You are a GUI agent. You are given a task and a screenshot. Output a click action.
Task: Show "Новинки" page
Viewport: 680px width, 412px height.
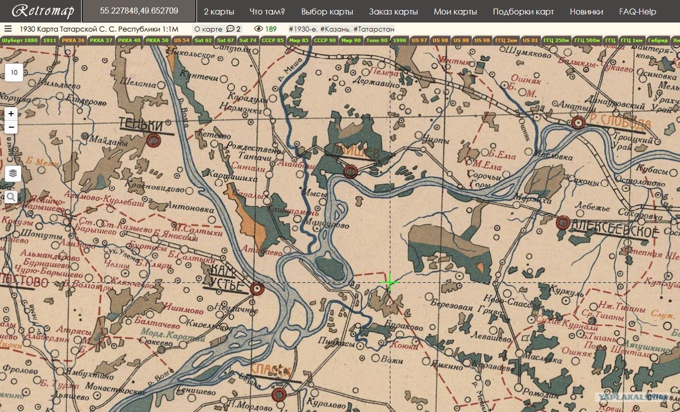coord(587,12)
